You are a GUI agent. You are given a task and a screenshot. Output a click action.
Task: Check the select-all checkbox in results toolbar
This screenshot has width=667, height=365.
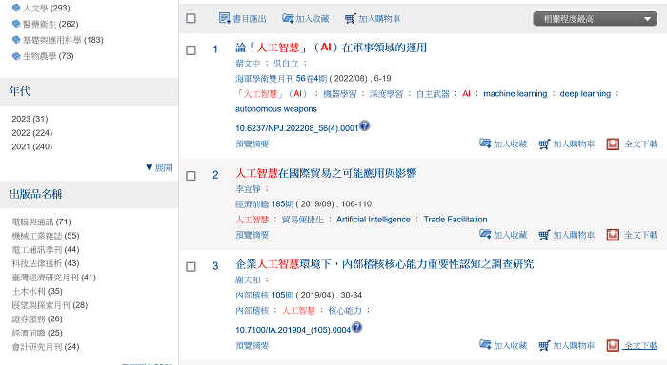(x=191, y=18)
